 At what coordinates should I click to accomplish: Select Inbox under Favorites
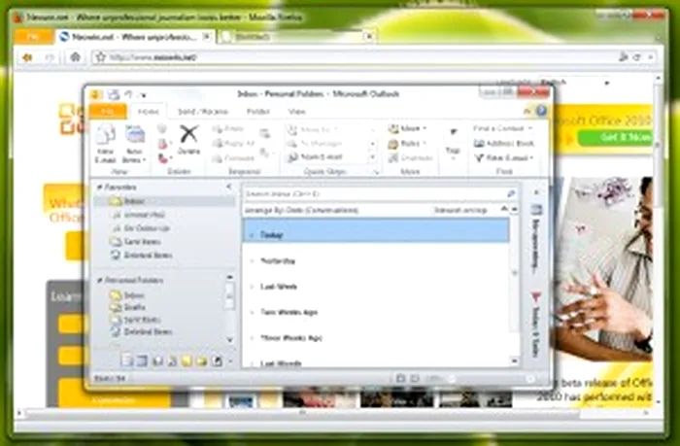165,201
